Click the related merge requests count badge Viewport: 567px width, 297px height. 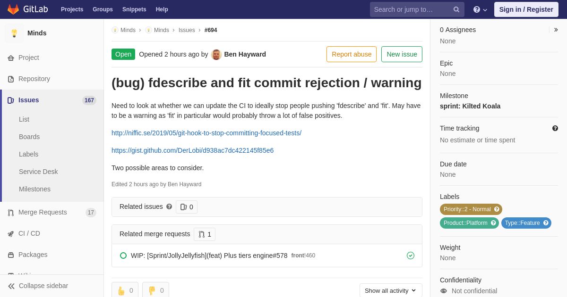coord(205,234)
